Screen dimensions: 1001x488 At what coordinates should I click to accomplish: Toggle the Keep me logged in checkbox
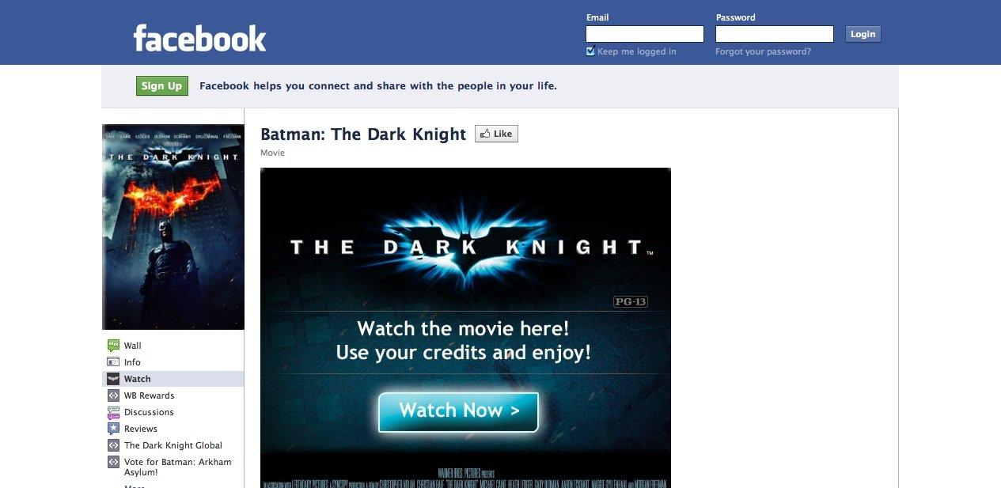click(590, 51)
